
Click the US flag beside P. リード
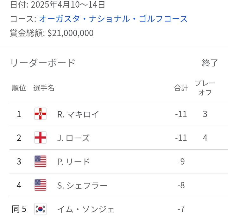[40, 161]
